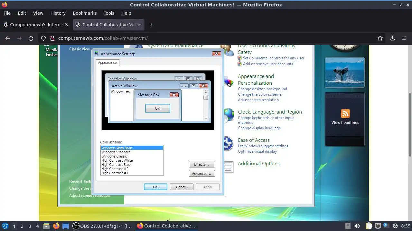Open the file manager taskbar icon
The height and width of the screenshot is (231, 412).
click(x=46, y=226)
